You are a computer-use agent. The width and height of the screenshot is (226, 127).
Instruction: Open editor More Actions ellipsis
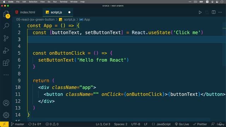coord(220,12)
